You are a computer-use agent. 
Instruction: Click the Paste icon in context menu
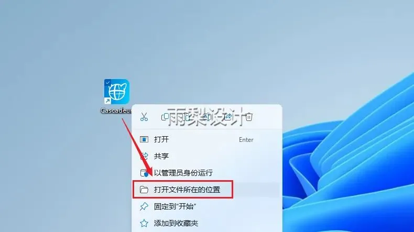(x=186, y=117)
